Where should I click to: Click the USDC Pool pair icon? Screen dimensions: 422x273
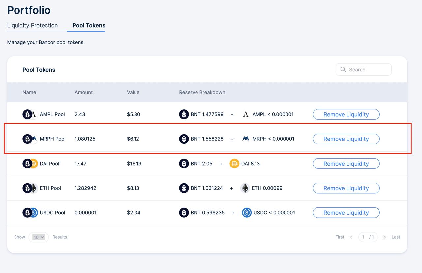click(x=29, y=213)
